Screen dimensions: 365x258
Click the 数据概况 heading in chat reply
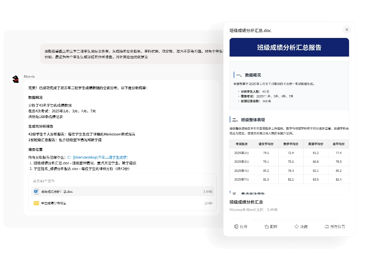35,98
